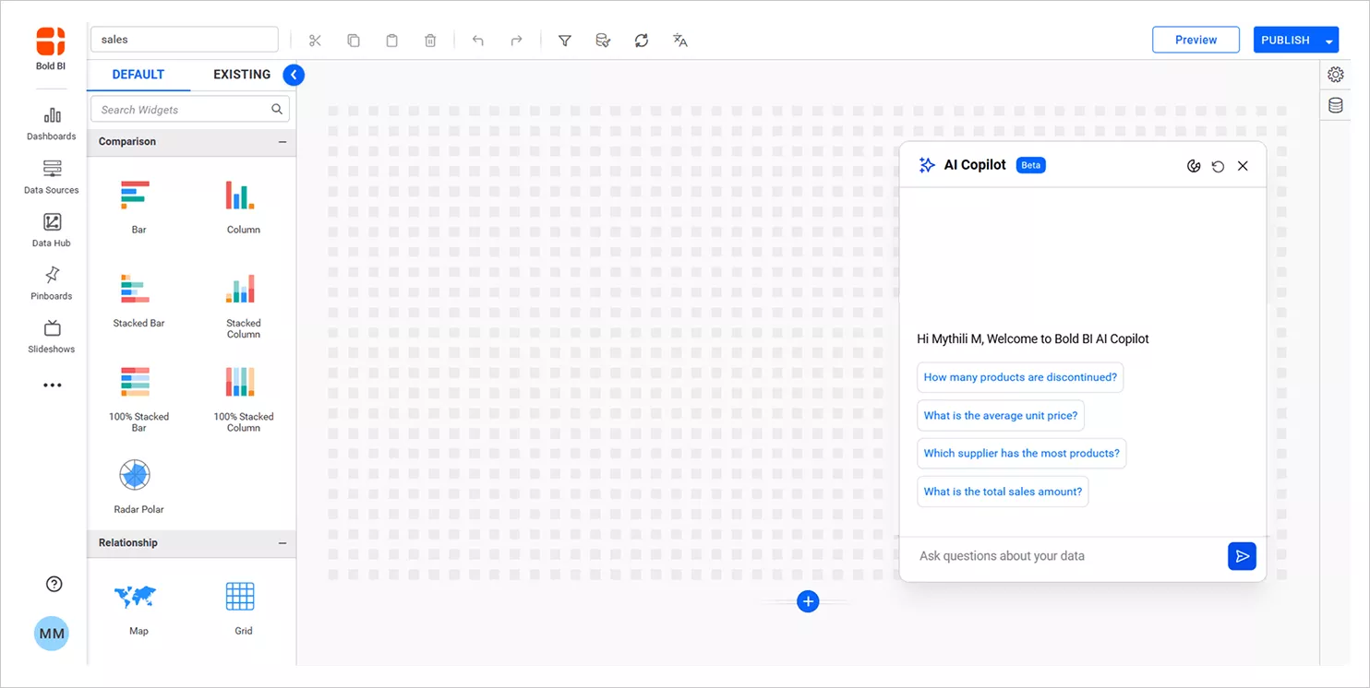This screenshot has width=1370, height=688.
Task: Click the Preview button
Action: 1196,40
